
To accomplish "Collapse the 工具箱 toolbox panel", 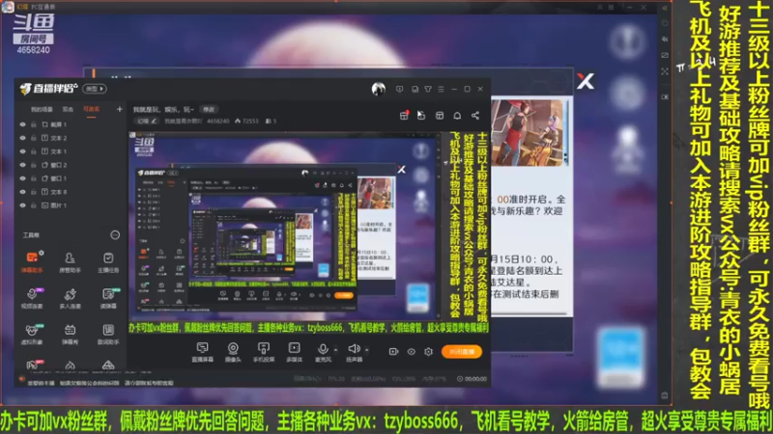I will pos(115,235).
